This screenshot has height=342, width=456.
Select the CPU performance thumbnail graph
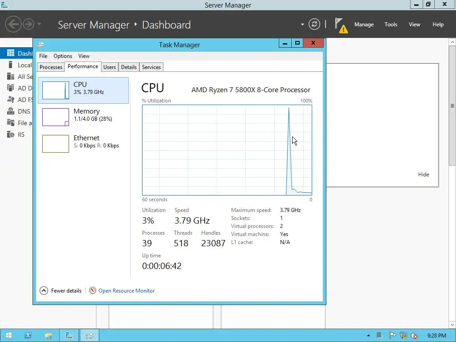pos(56,90)
